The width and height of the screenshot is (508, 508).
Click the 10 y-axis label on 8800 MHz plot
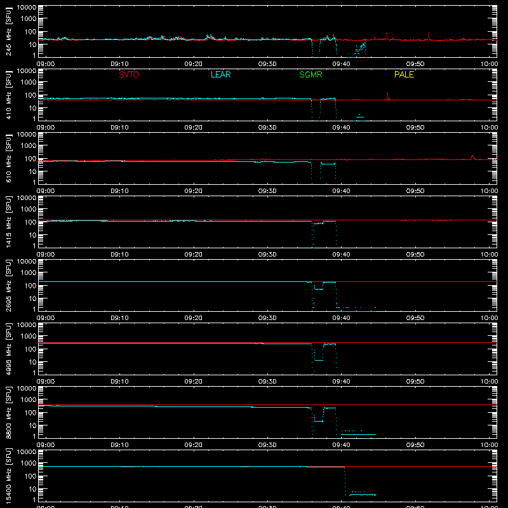(x=32, y=425)
